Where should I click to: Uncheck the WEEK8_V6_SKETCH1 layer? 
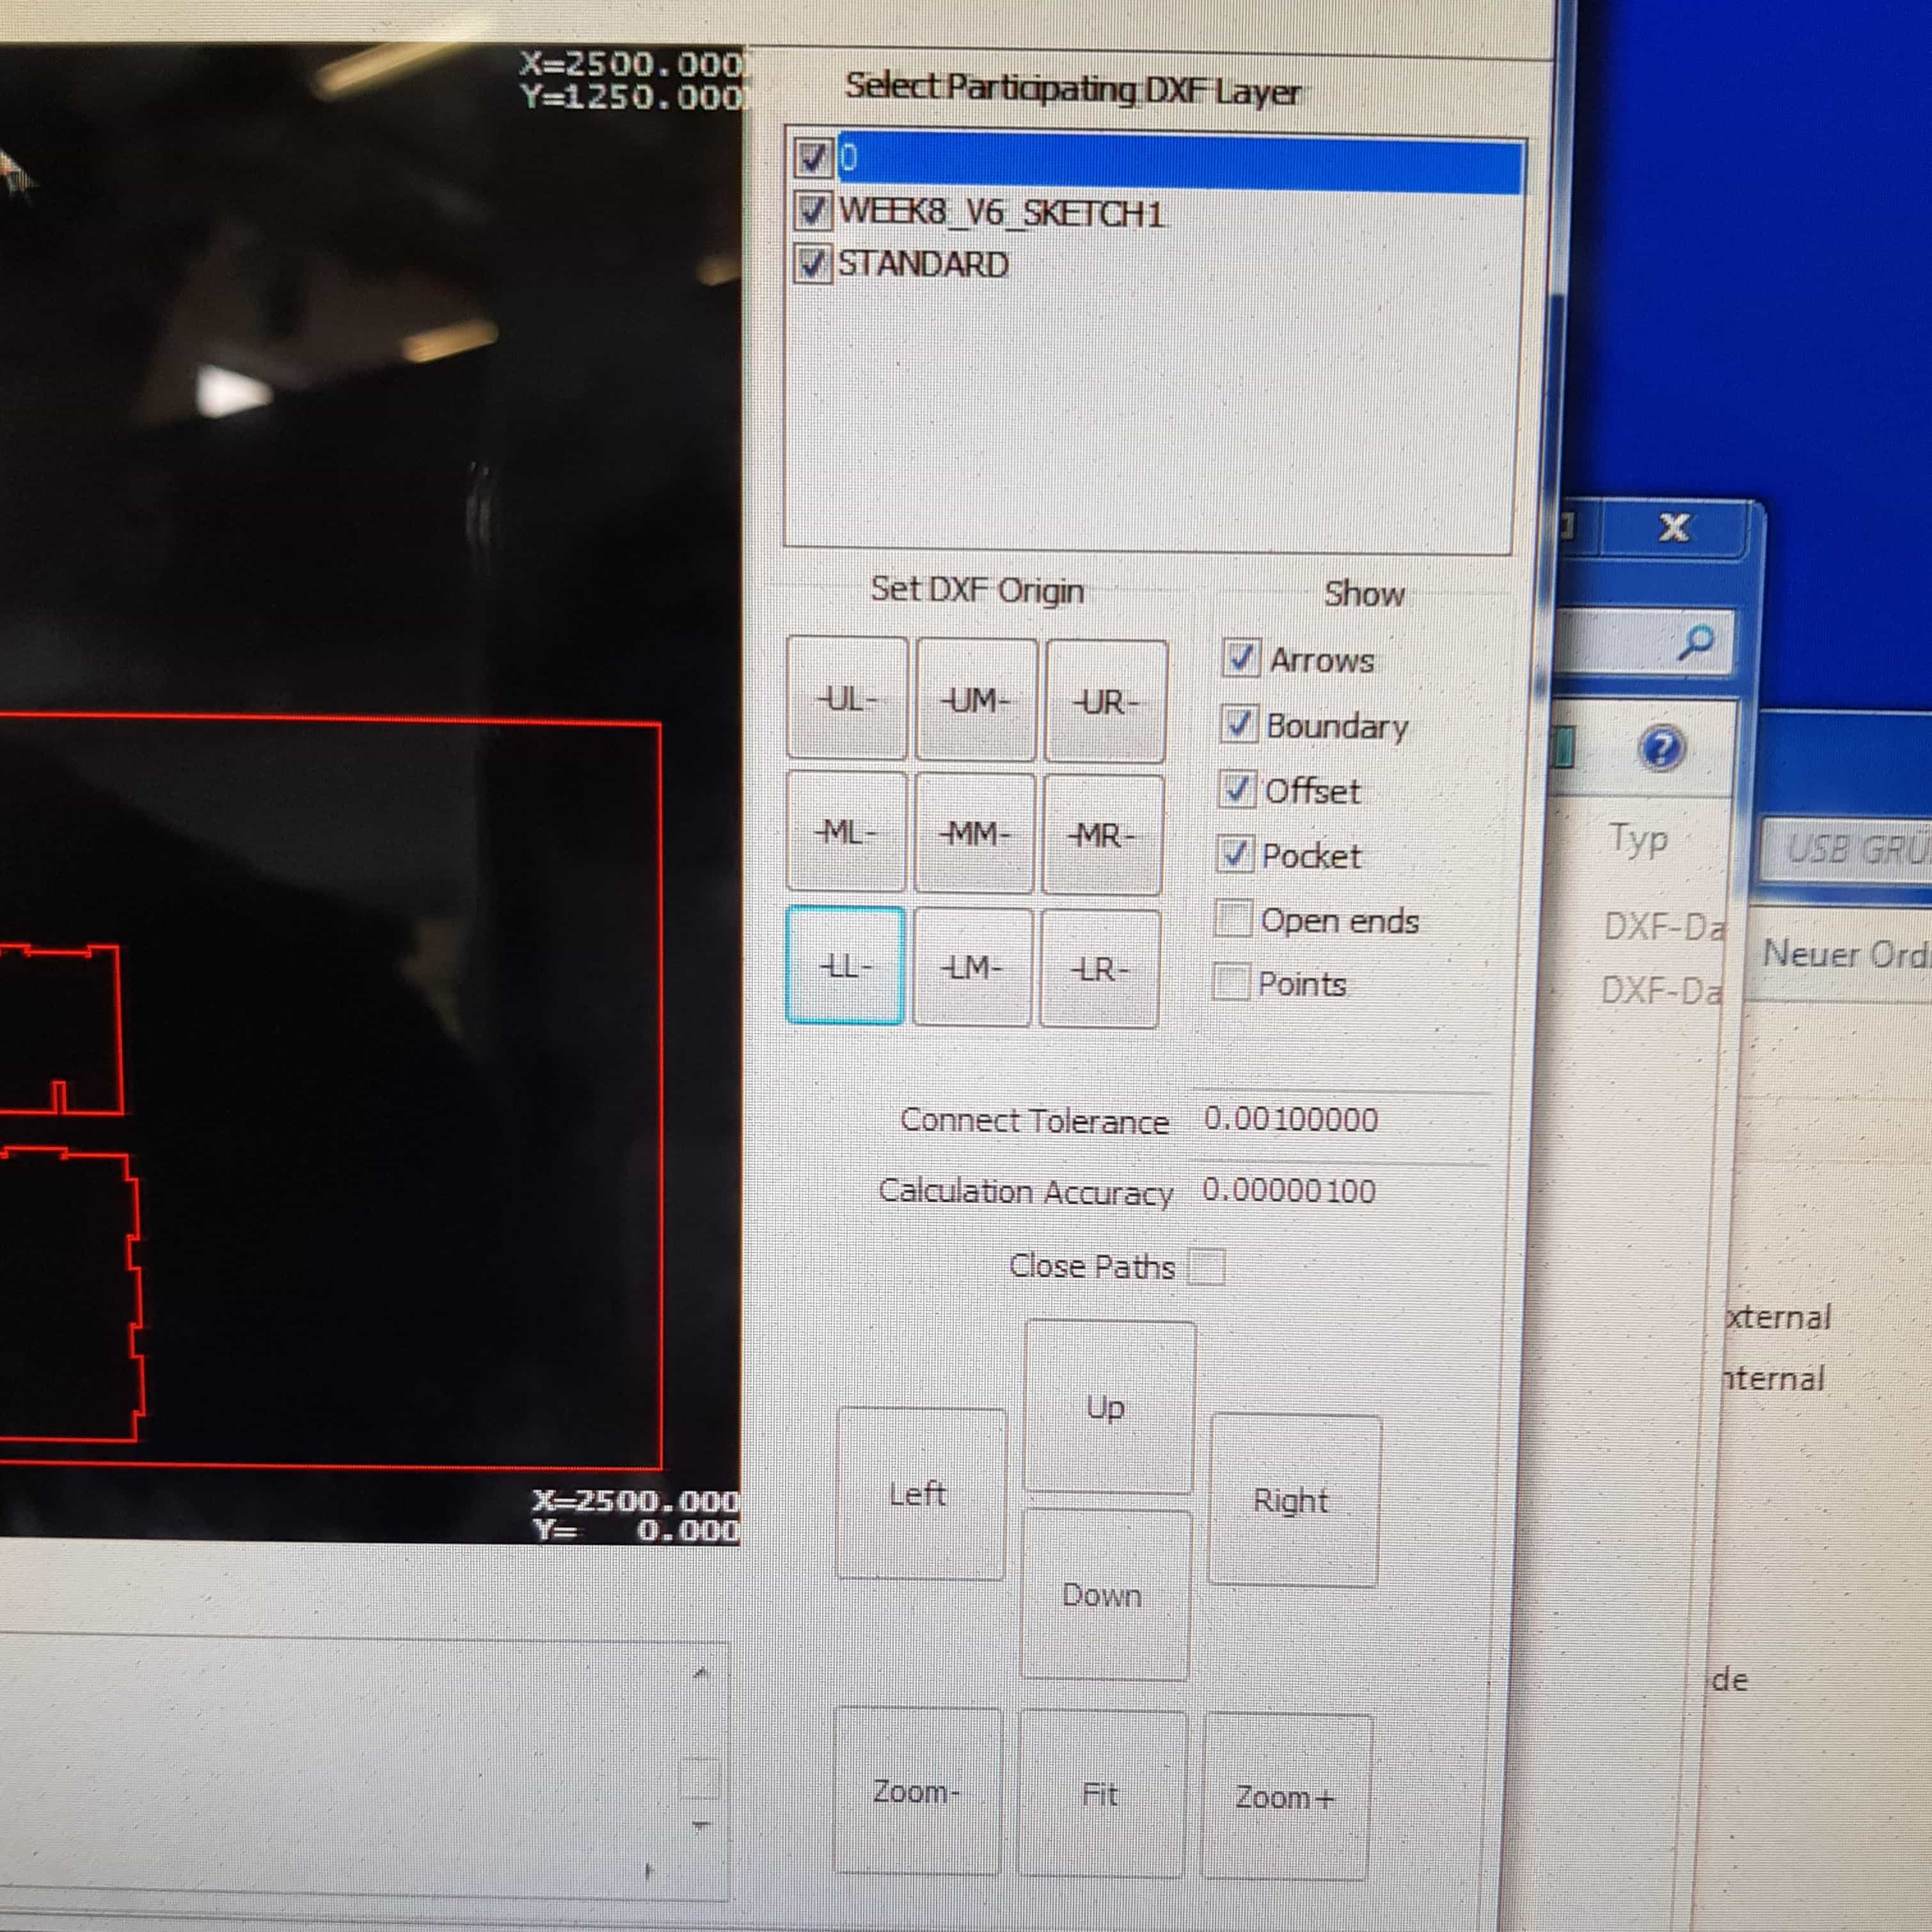812,211
